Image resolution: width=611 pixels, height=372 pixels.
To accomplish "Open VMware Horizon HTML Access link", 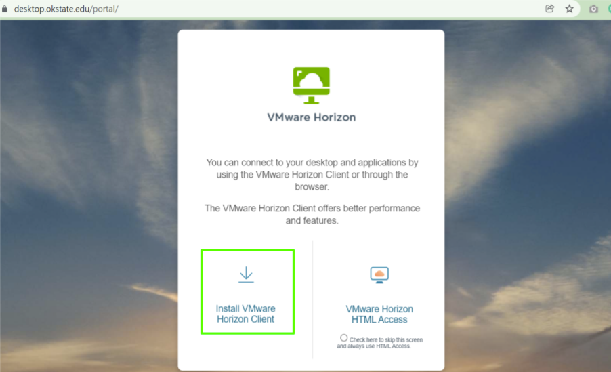I will pos(379,314).
